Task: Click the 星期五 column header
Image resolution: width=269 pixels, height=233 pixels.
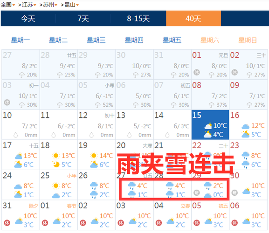Action: 172,40
